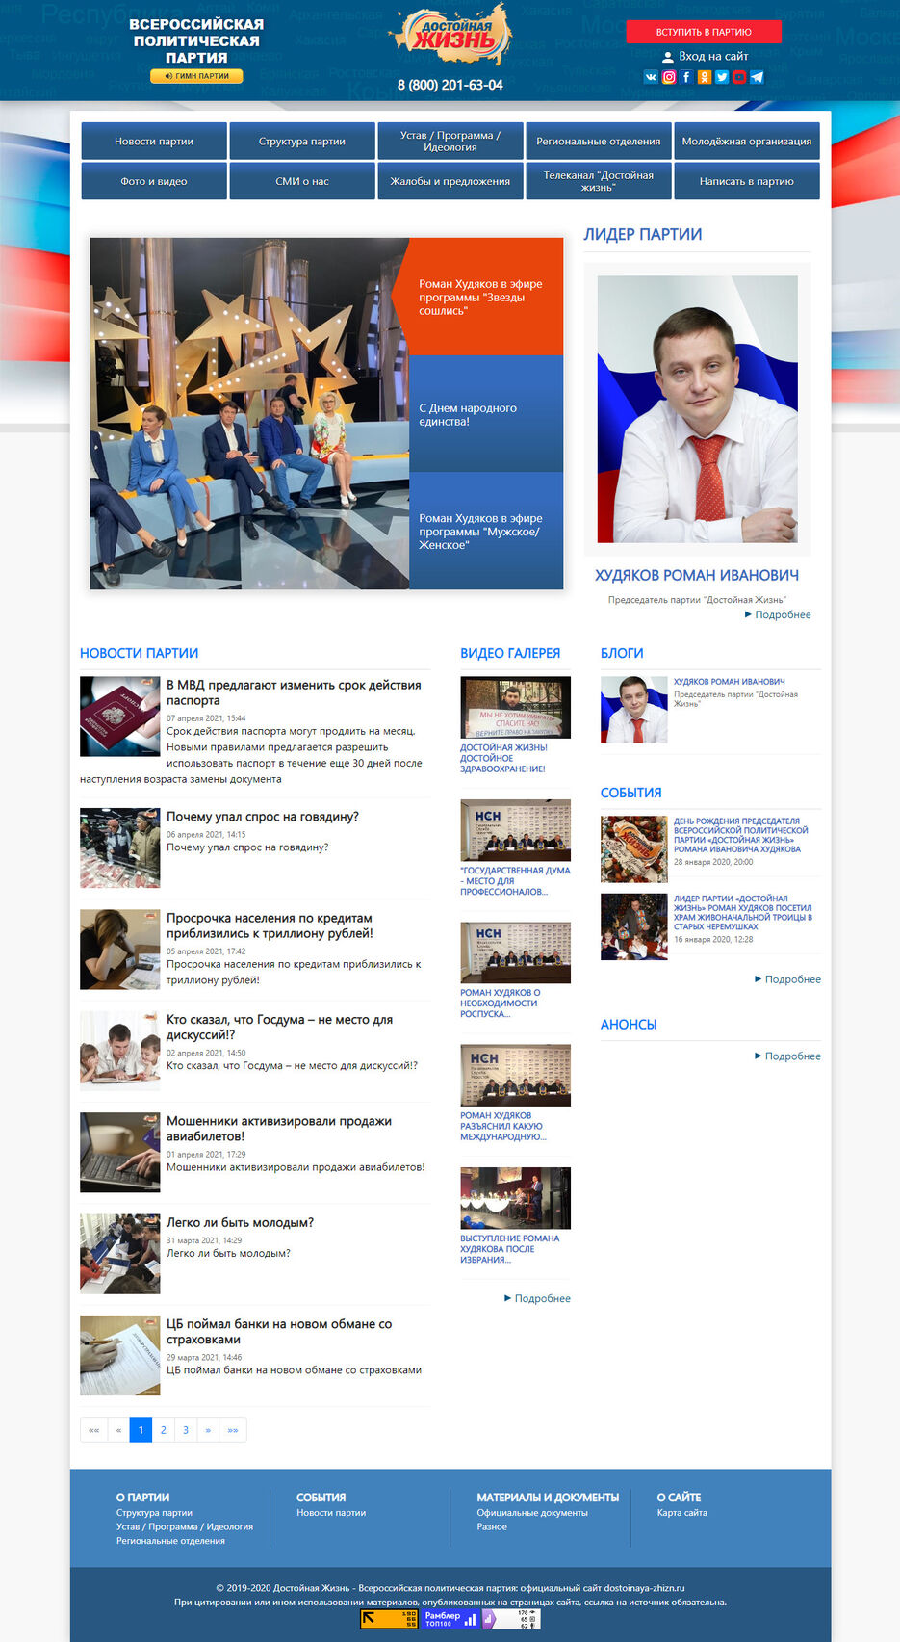Open Худяков Роман Иванович blog link
The height and width of the screenshot is (1642, 900).
click(730, 682)
